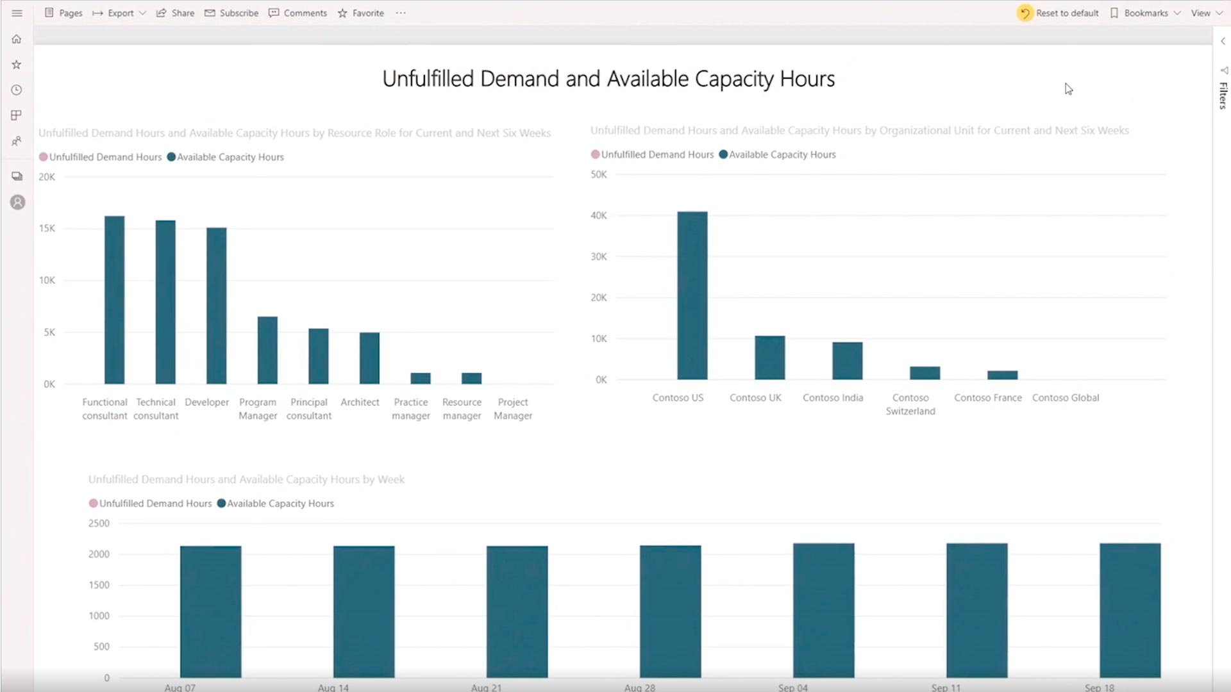Click the Contoso US capacity bar

pos(692,295)
